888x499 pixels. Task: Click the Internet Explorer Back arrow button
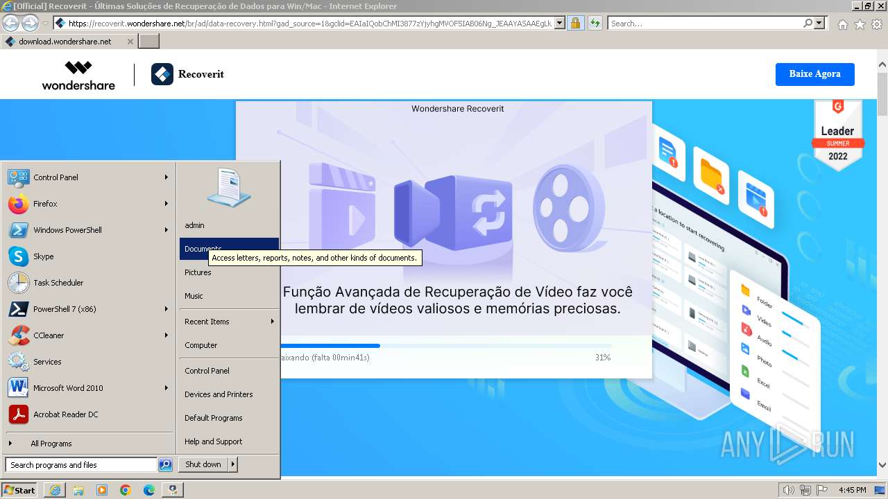click(x=11, y=23)
